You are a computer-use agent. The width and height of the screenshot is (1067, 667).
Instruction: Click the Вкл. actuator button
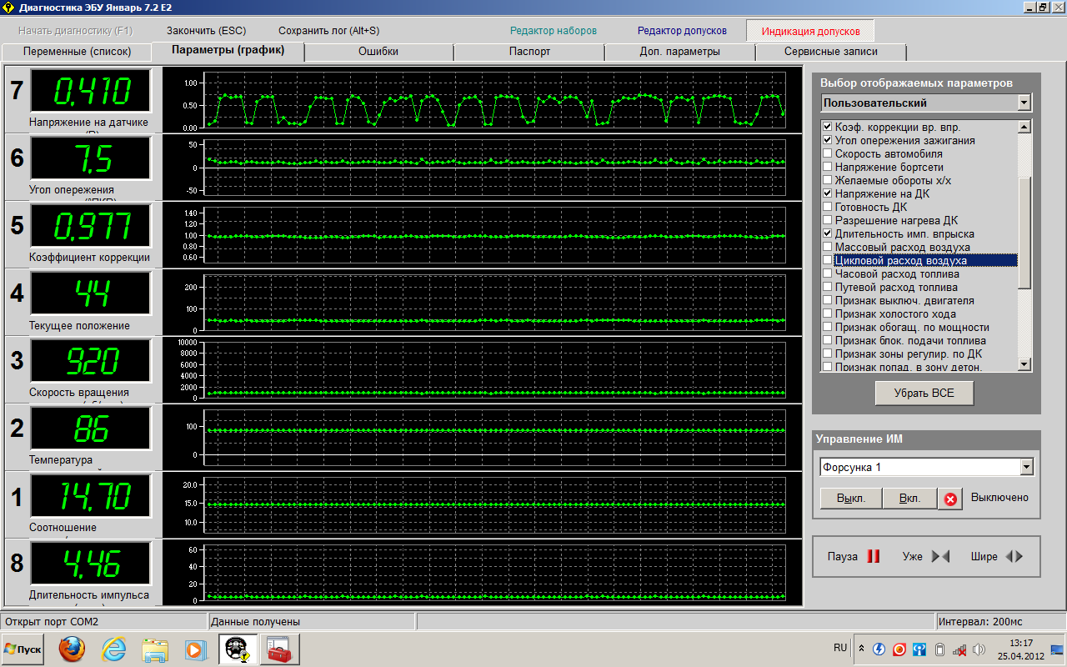pyautogui.click(x=909, y=499)
